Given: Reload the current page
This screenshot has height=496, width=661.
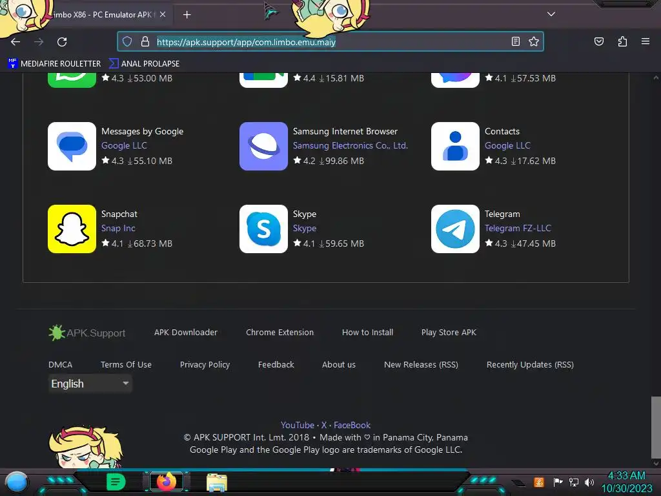Looking at the screenshot, I should (62, 42).
